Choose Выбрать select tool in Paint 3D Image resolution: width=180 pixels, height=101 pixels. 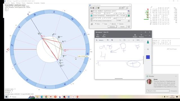[x=100, y=40]
